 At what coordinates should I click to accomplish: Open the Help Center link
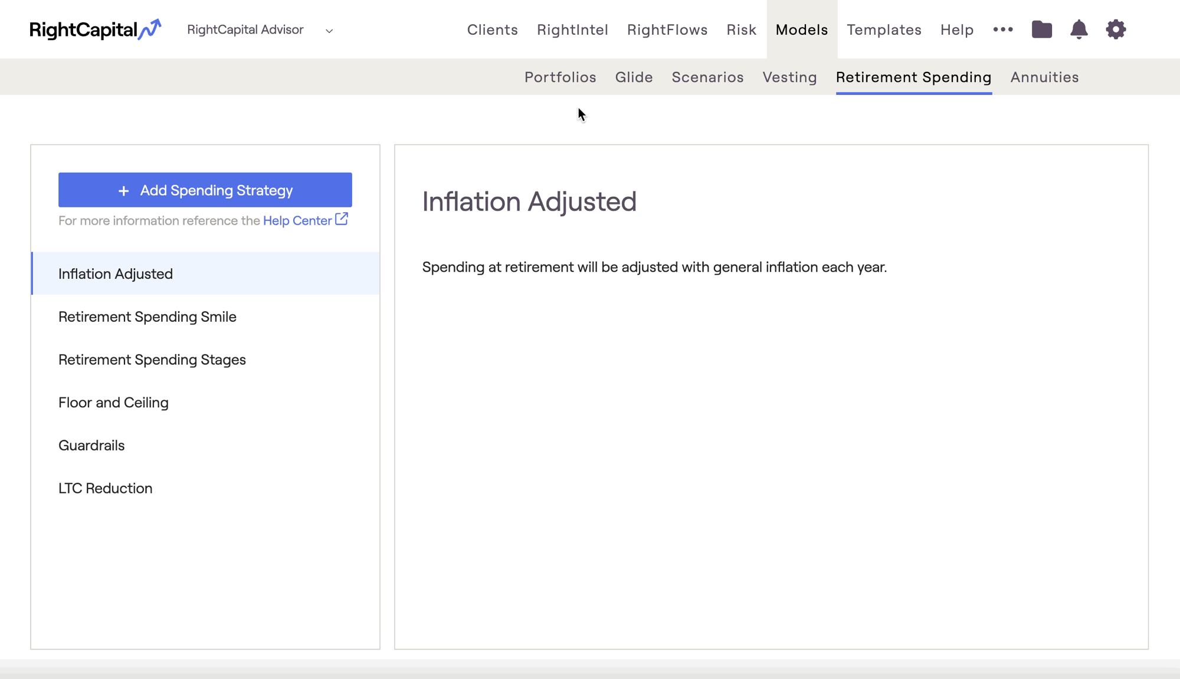coord(297,220)
